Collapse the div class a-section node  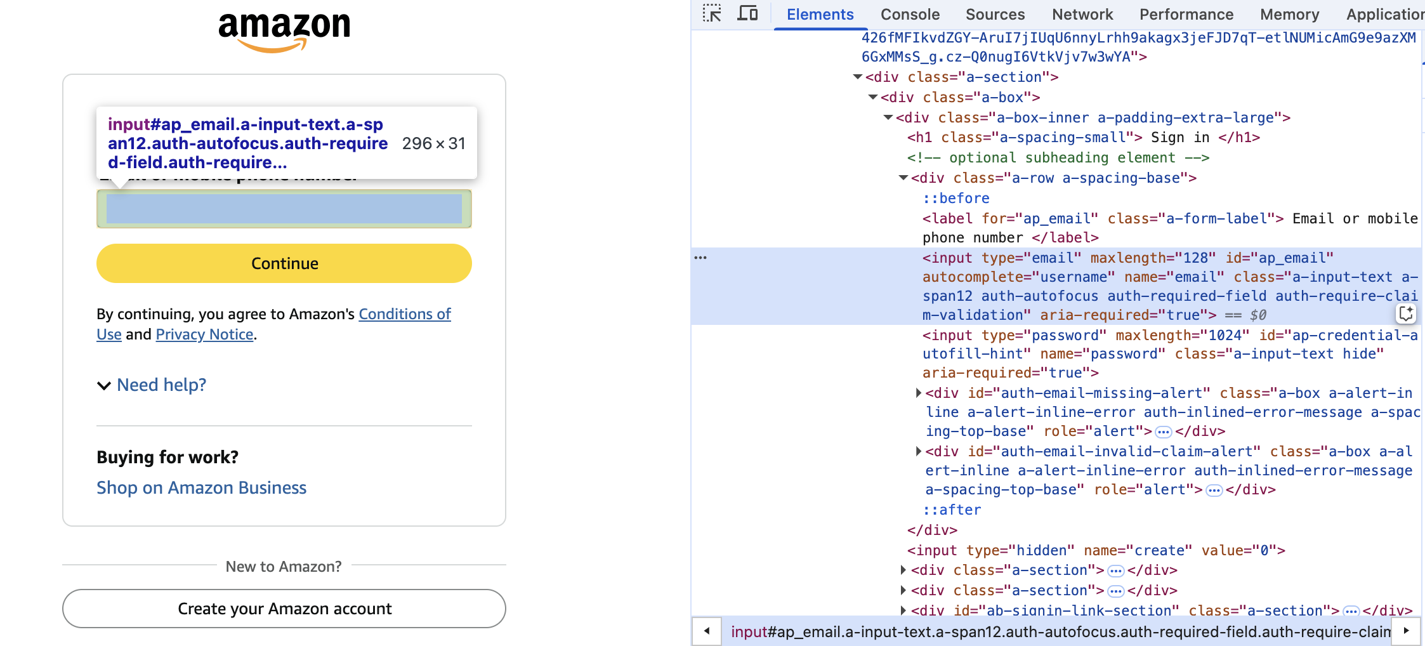858,77
